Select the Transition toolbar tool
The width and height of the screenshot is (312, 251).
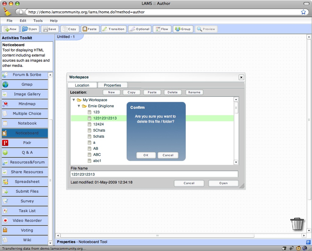pyautogui.click(x=113, y=29)
